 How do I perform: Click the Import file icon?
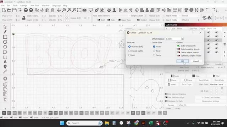point(20,10)
